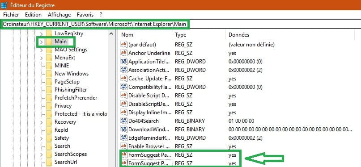Select the FormSuggest Pa... value

coord(149,155)
